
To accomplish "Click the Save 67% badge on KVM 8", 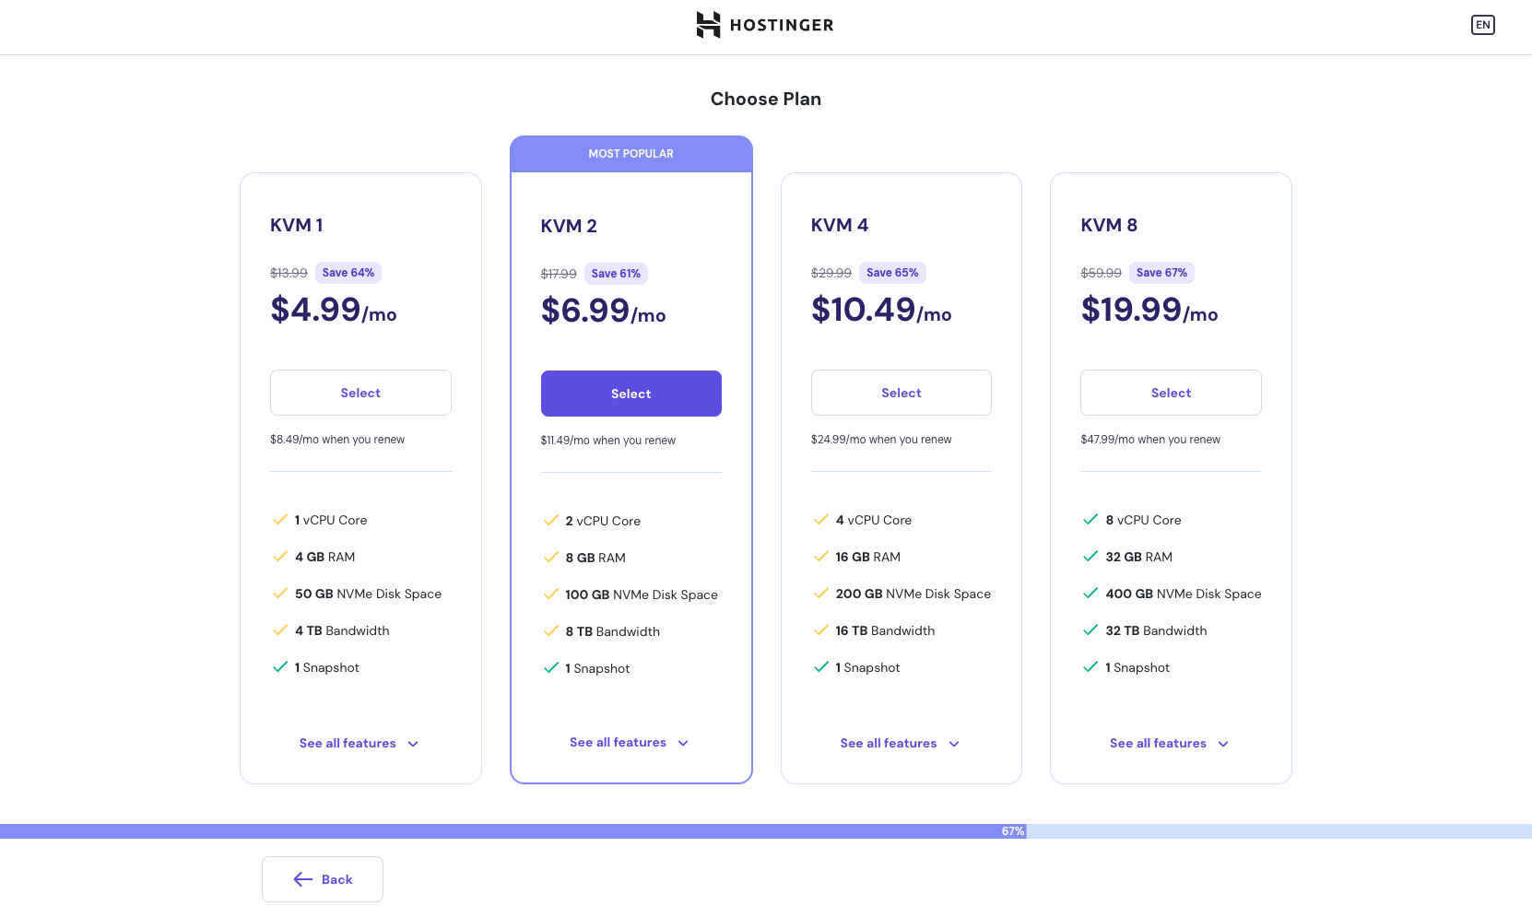I will 1161,273.
